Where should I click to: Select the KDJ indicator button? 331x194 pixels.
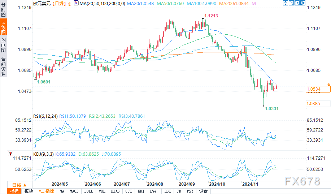pos(141,191)
